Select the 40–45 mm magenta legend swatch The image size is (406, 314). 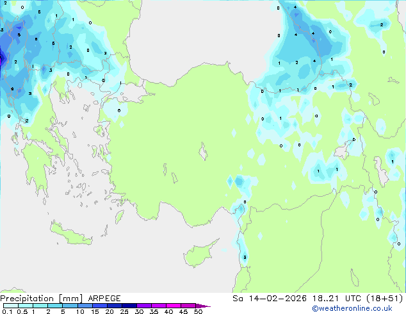coord(174,306)
